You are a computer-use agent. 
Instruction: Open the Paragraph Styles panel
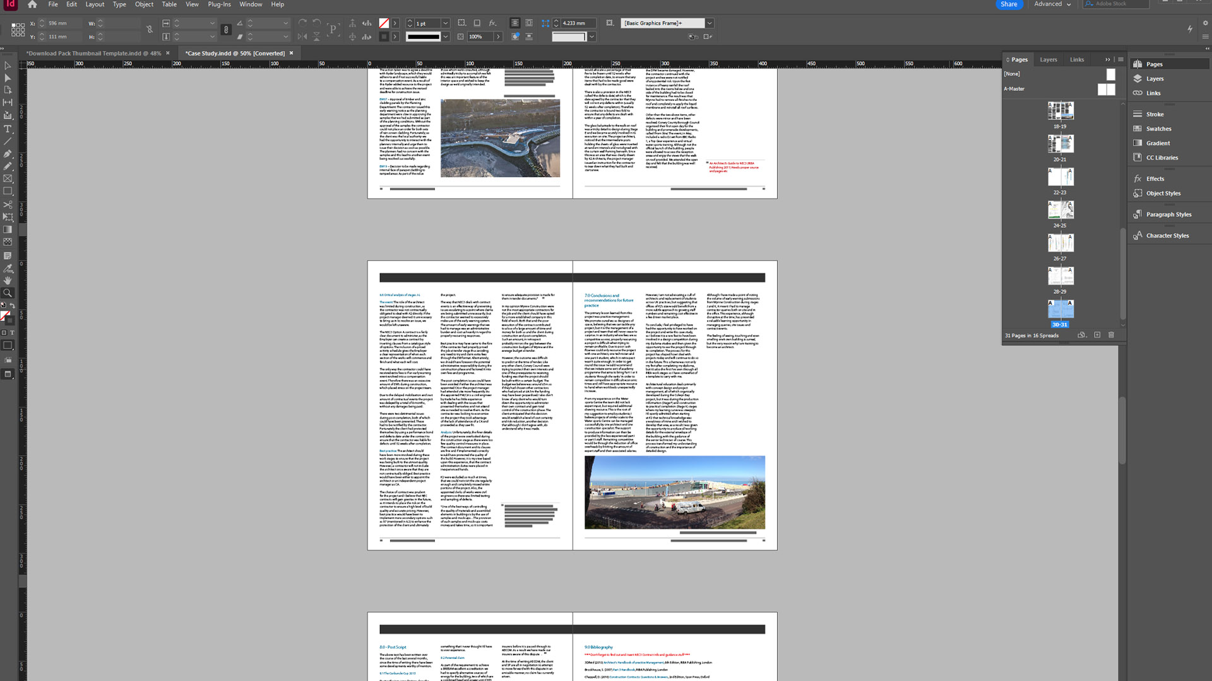(1167, 214)
